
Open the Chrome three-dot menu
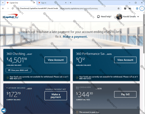point(142,9)
